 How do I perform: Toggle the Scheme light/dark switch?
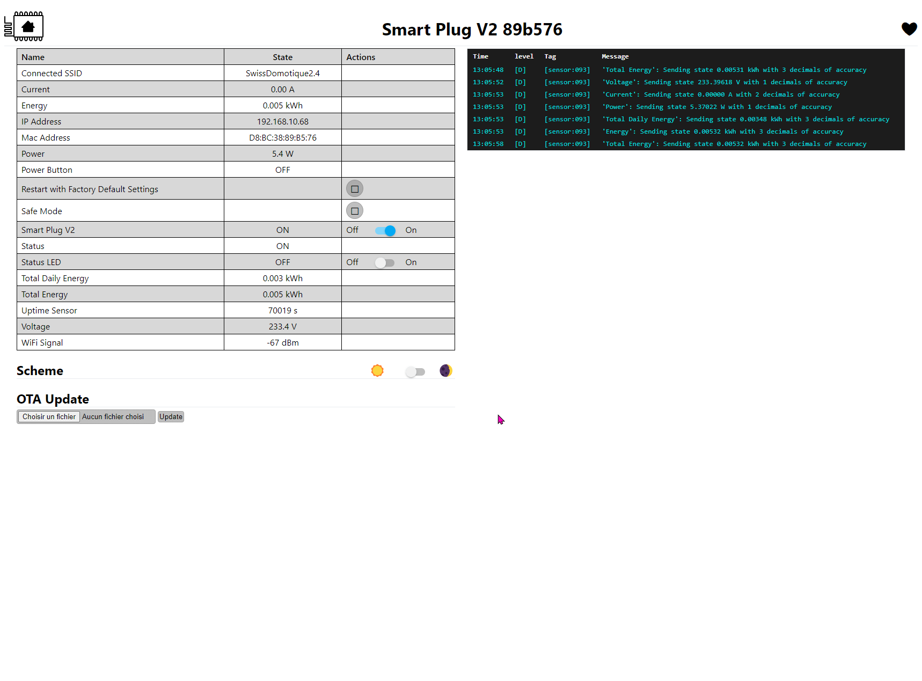pos(415,372)
